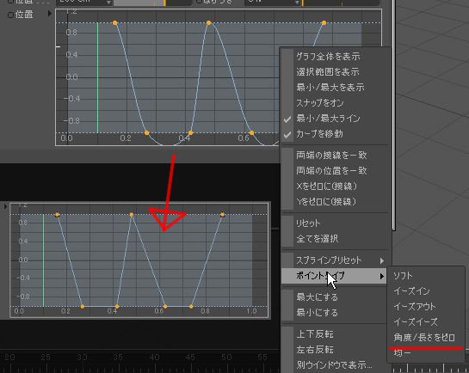Image resolution: width=469 pixels, height=373 pixels.
Task: Open スプラインプリセット submenu
Action: click(335, 260)
